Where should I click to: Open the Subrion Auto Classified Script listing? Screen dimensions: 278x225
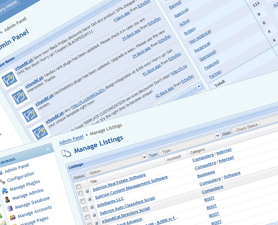pos(127,206)
